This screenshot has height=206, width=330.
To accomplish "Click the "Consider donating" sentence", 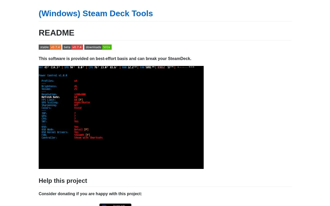I will (x=90, y=194).
